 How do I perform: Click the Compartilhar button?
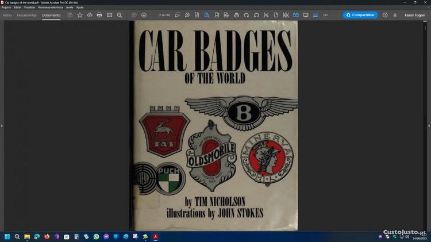(x=360, y=15)
